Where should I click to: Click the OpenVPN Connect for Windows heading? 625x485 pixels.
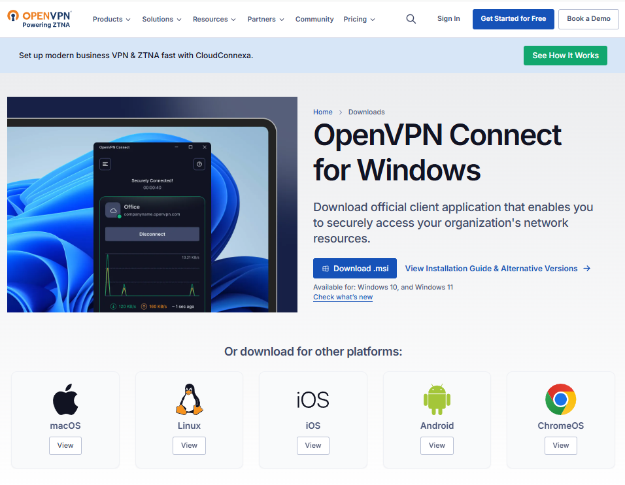coord(437,152)
